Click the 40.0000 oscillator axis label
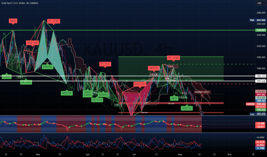Screen dimensions: 267x157 [261, 138]
